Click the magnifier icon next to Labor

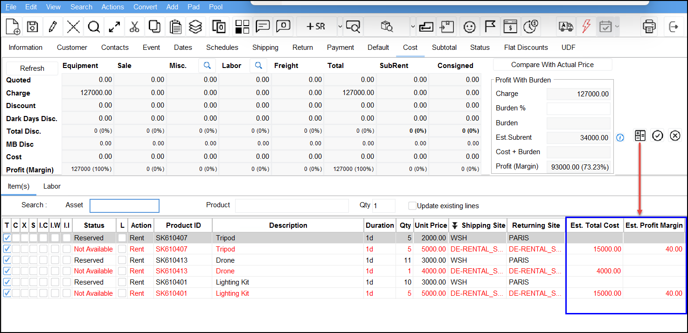click(259, 66)
